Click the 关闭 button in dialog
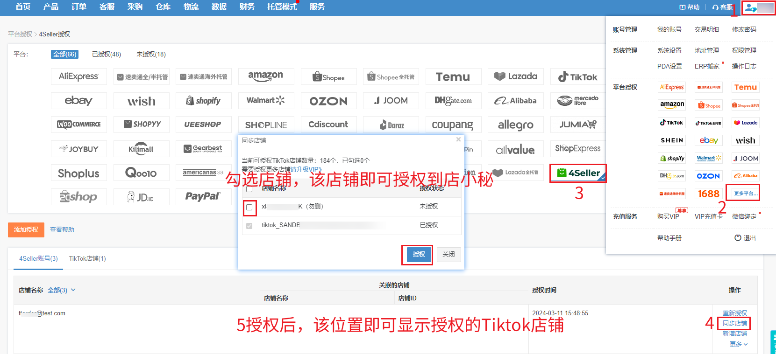The image size is (776, 354). click(x=449, y=254)
